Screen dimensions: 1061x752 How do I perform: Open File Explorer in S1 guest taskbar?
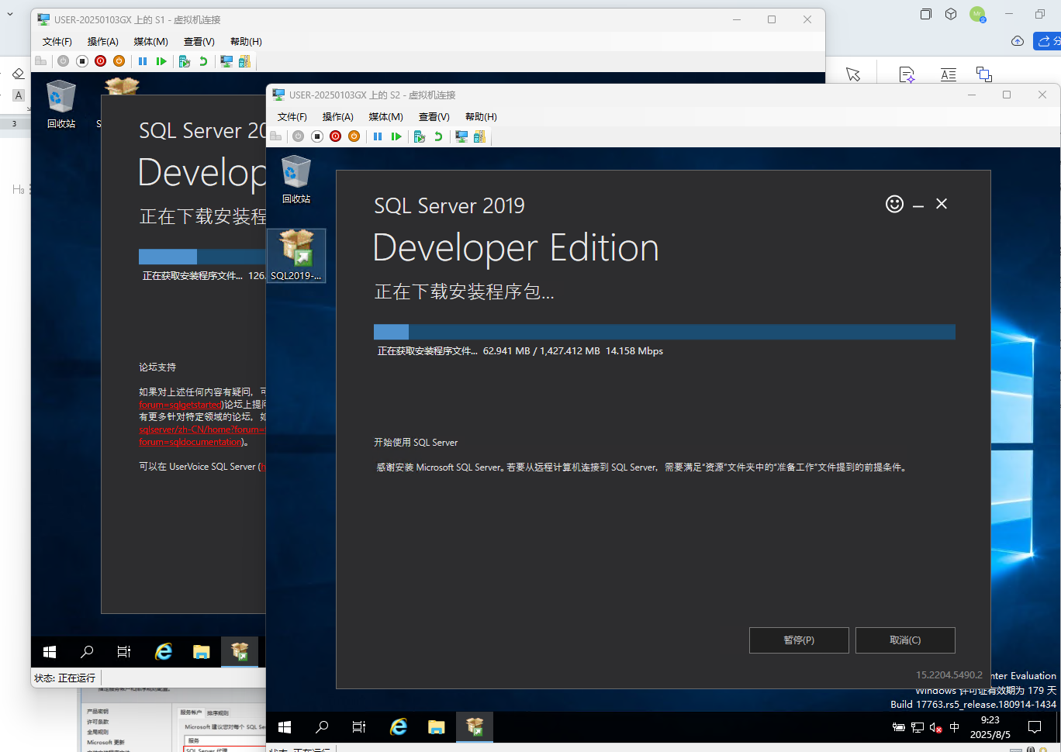pos(202,652)
